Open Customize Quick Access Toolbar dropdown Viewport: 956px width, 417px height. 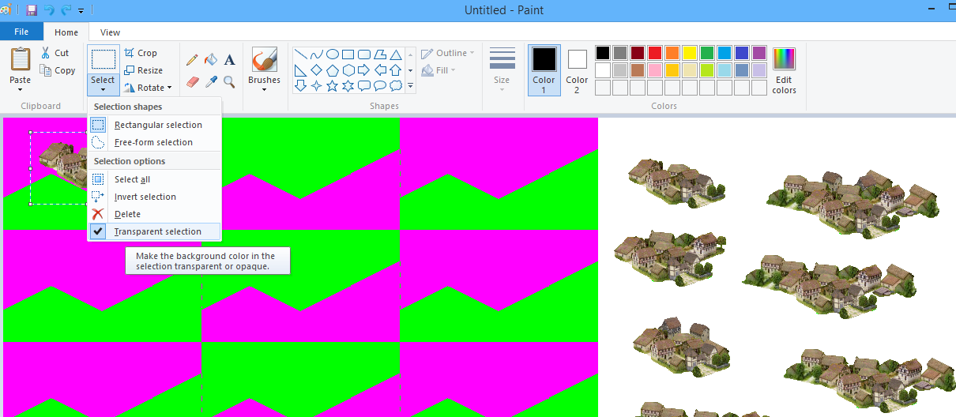click(81, 11)
